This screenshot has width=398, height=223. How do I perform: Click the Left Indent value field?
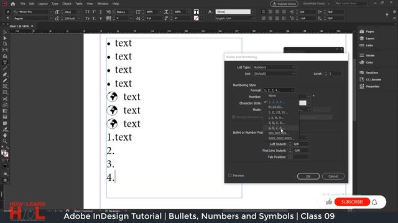tap(300, 144)
